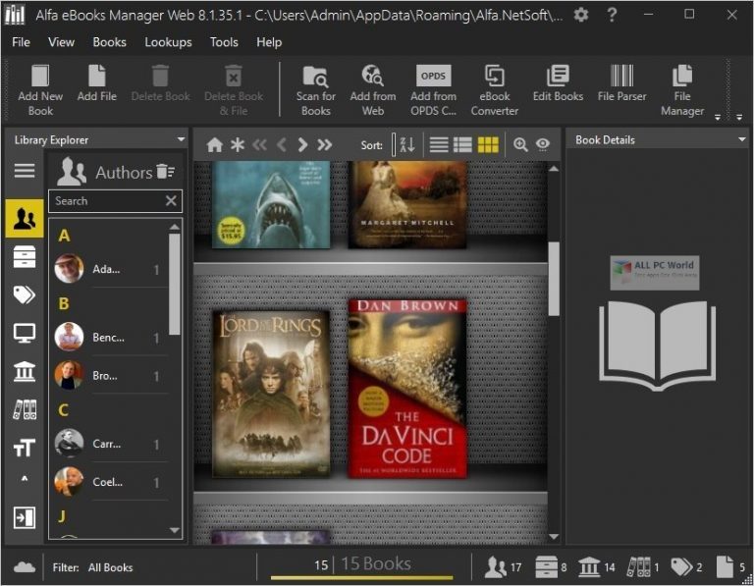
Task: Open the File Manager
Action: click(x=682, y=90)
